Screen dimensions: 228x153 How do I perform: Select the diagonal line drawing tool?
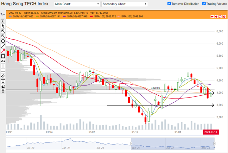coord(3,46)
